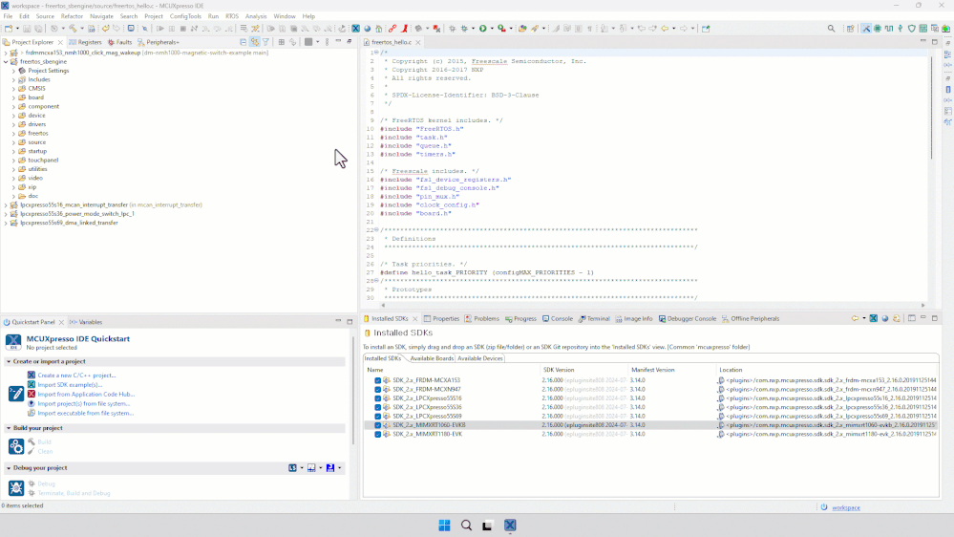
Task: Click the search magnifier icon in the toolbar
Action: [831, 29]
